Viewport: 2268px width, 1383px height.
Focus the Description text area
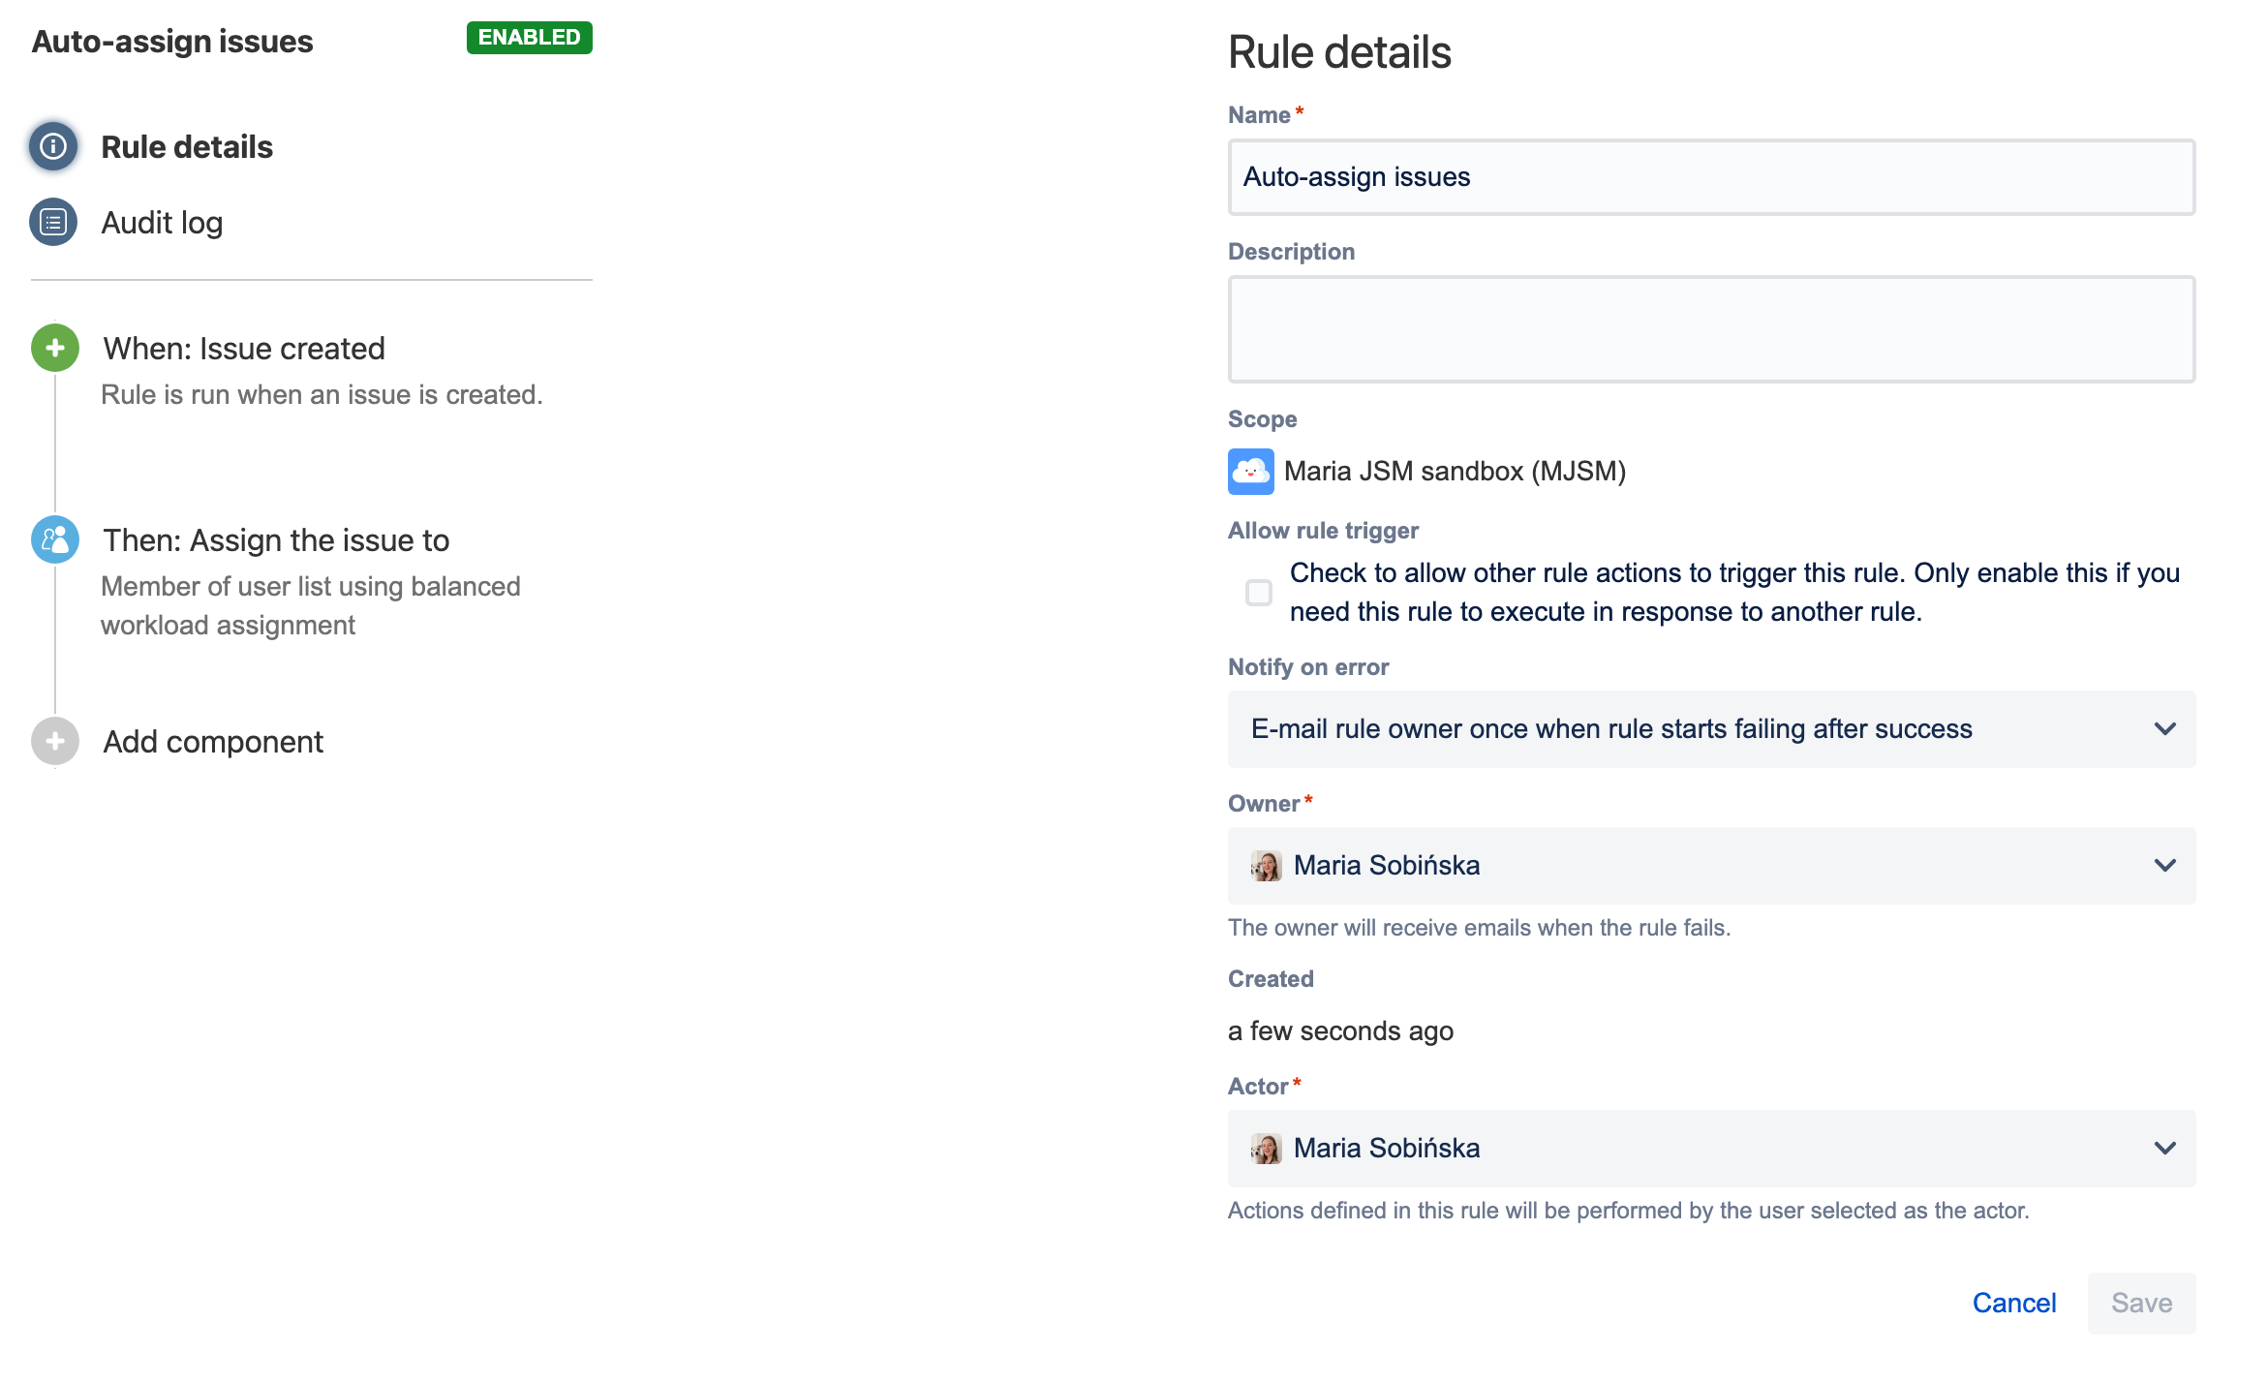tap(1710, 329)
